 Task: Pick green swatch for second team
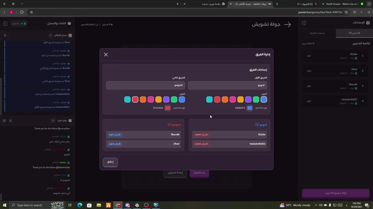point(174,100)
